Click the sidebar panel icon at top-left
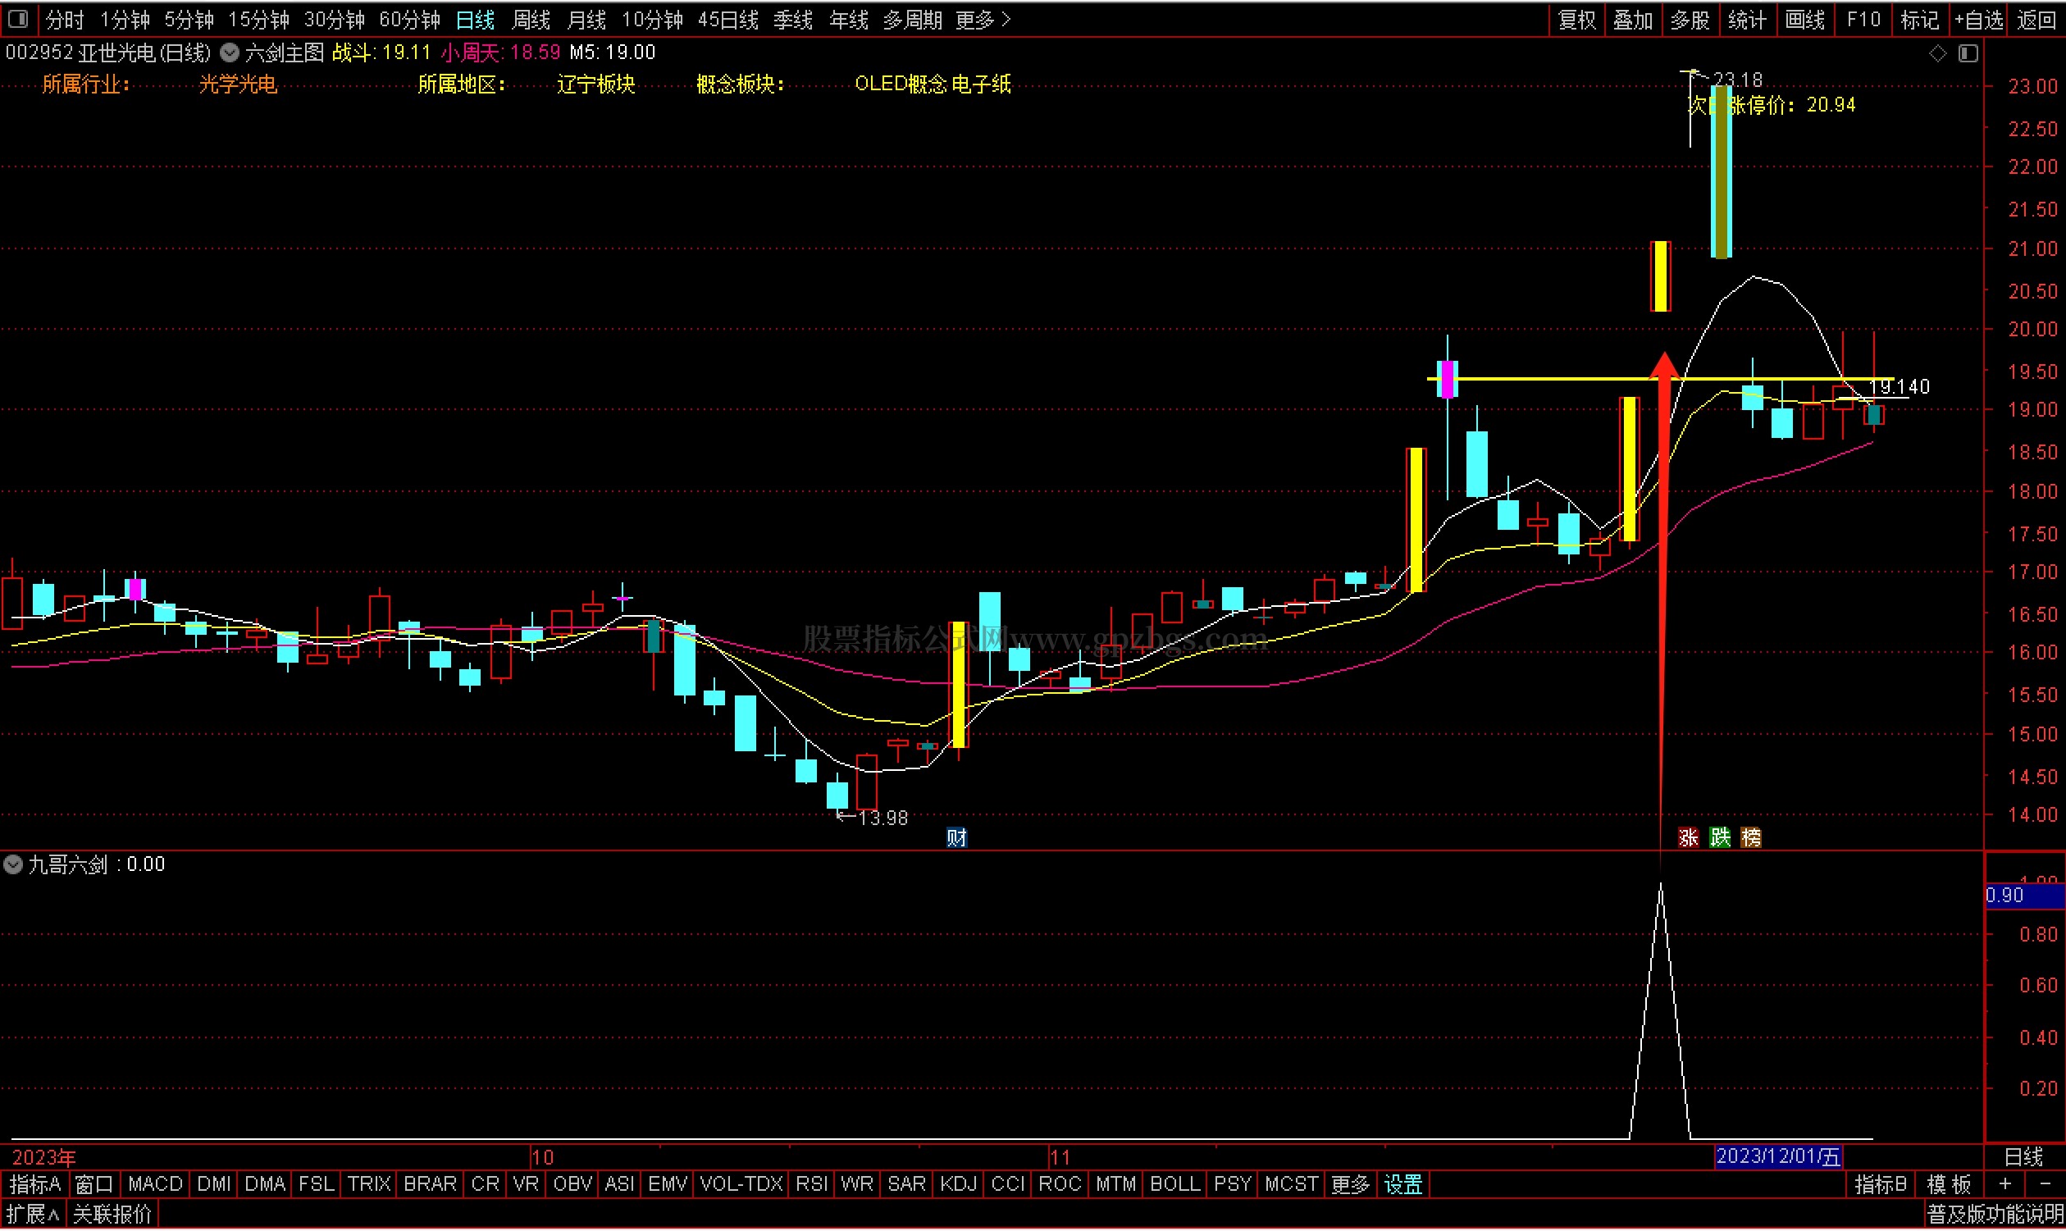This screenshot has width=2066, height=1231. coord(18,18)
